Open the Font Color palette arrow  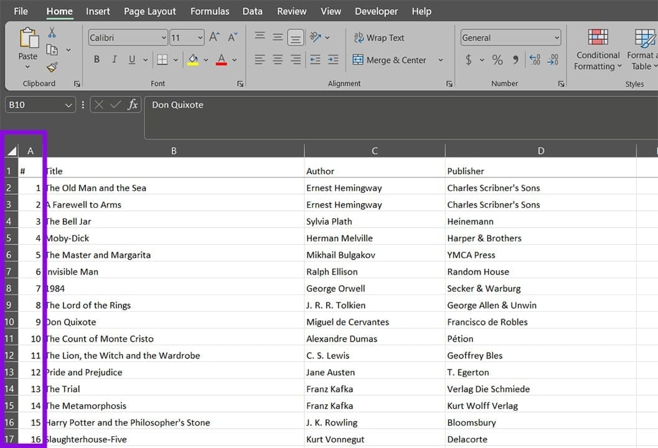click(234, 60)
